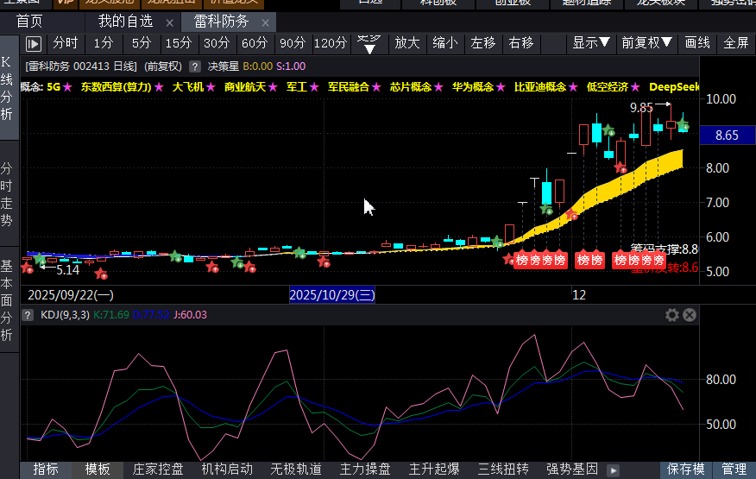756x479 pixels.
Task: Click the DeepSeek concept tag
Action: point(674,87)
